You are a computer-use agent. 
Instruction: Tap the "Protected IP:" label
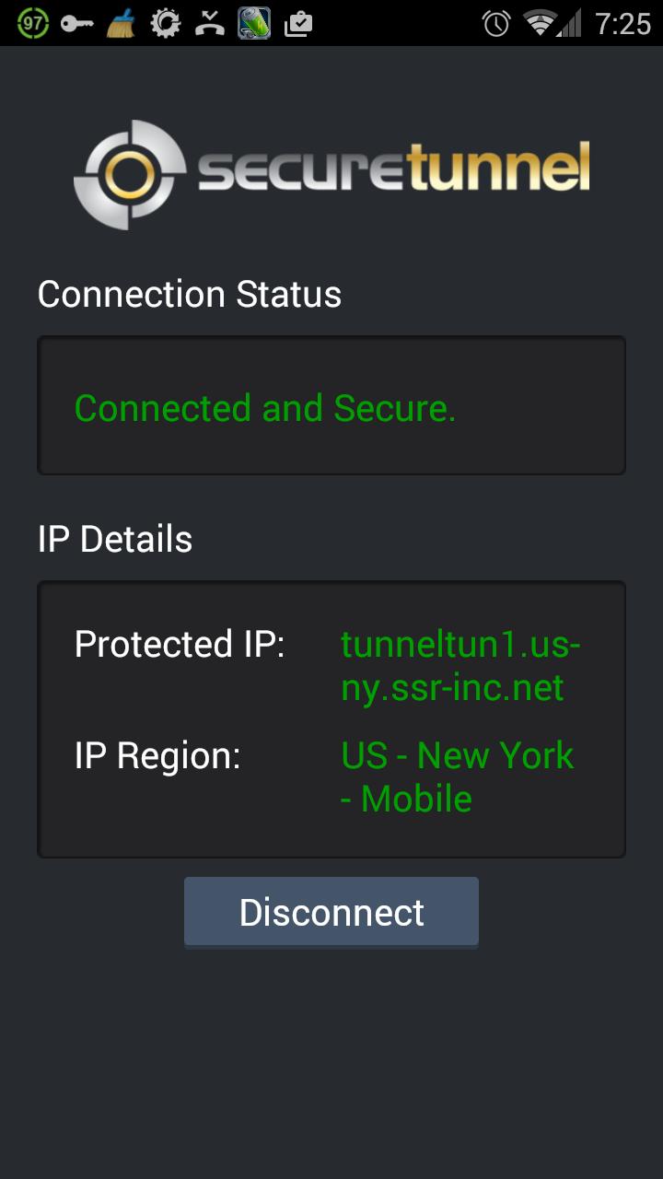[180, 644]
